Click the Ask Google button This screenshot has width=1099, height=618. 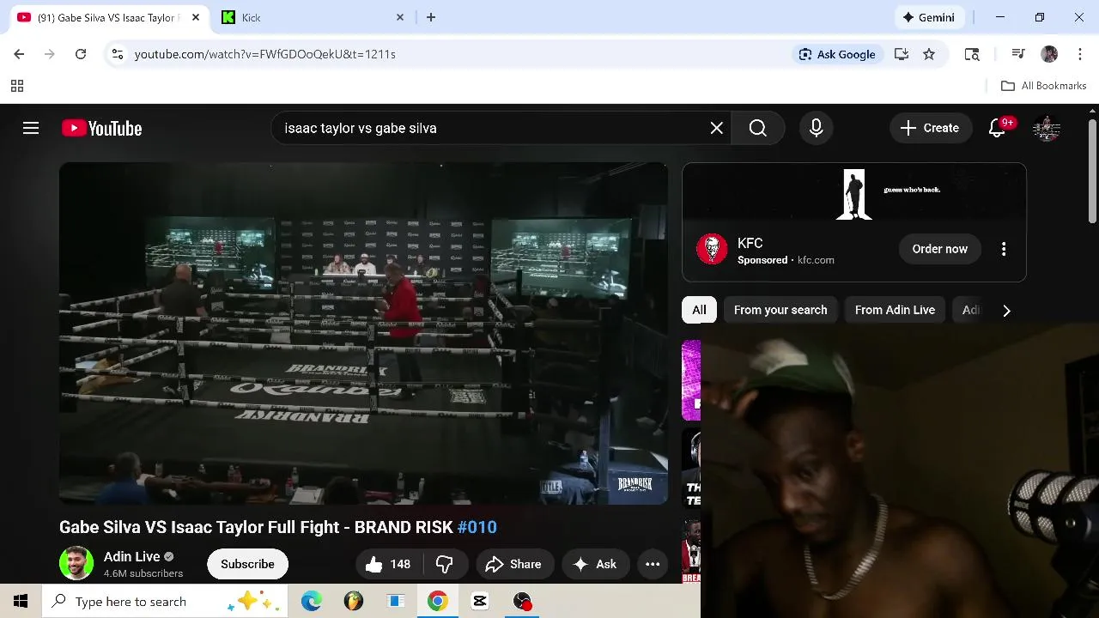click(x=836, y=54)
